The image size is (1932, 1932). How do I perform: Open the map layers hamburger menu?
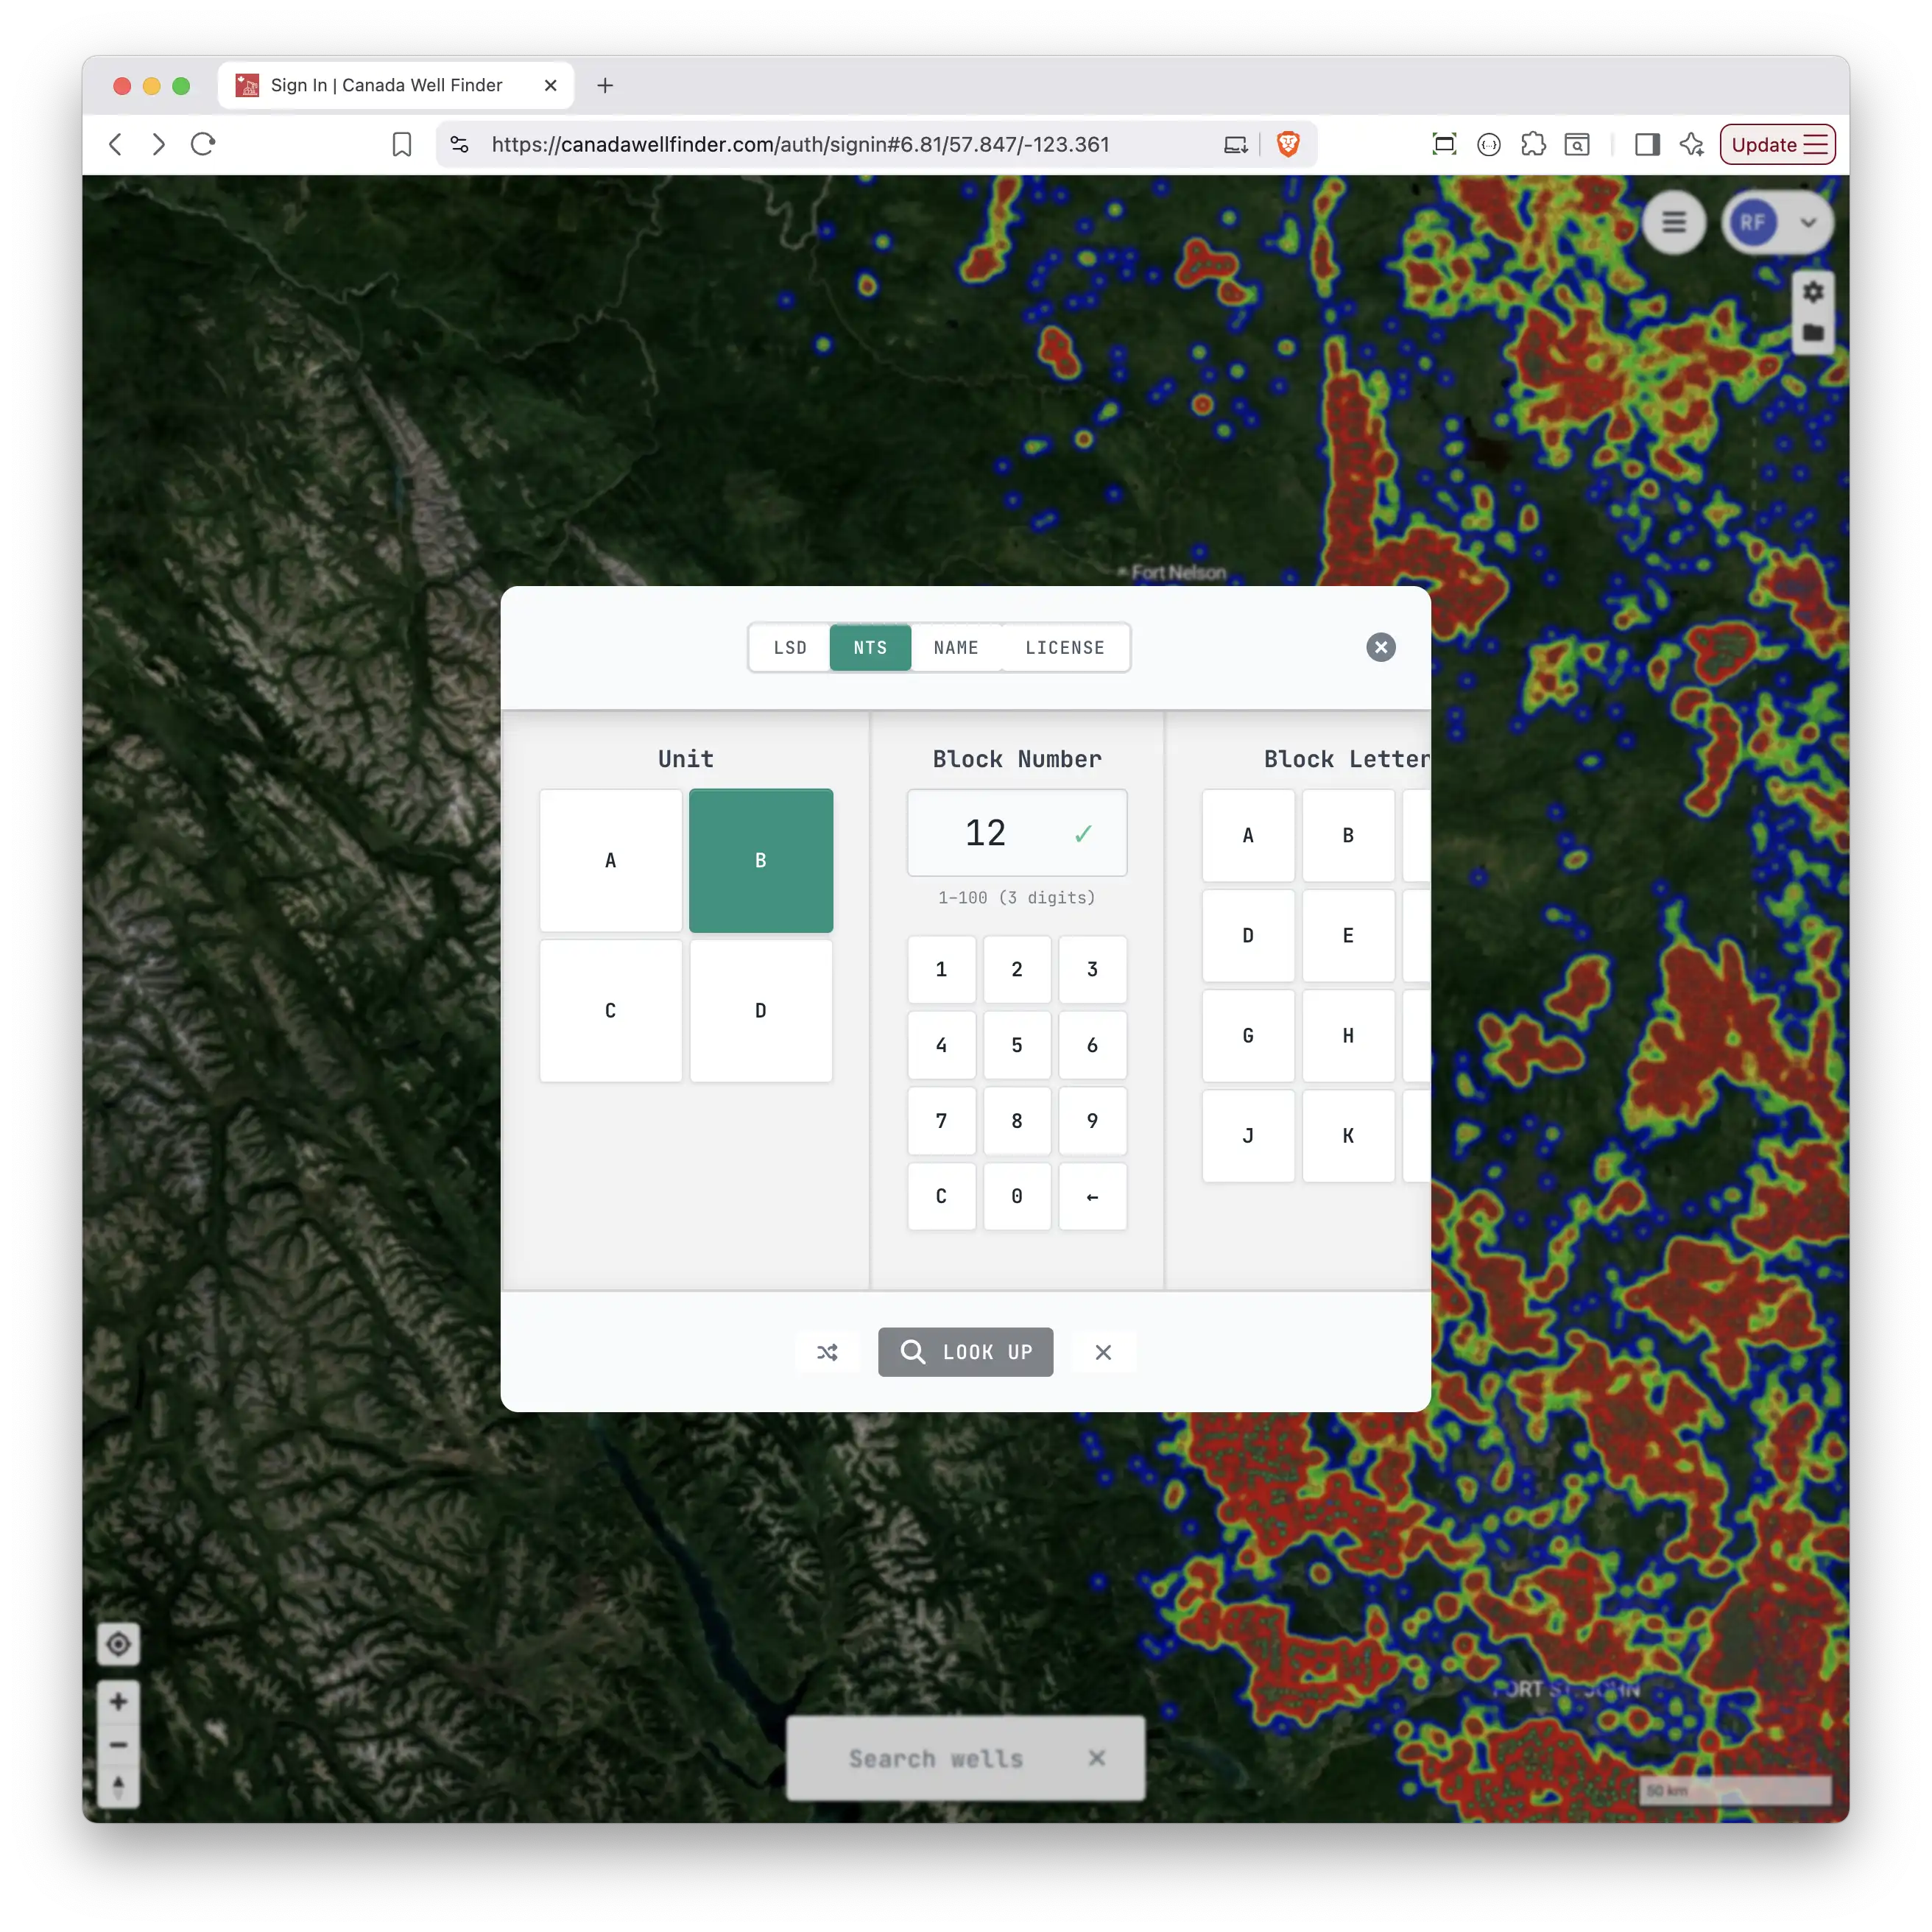click(1675, 222)
